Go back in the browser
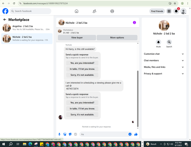 [x=3, y=3]
